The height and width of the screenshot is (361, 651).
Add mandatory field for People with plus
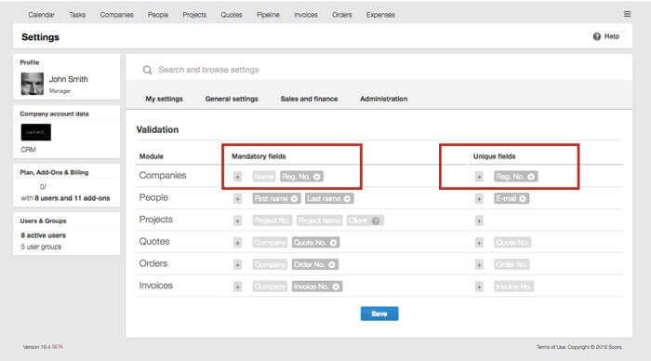(x=237, y=198)
